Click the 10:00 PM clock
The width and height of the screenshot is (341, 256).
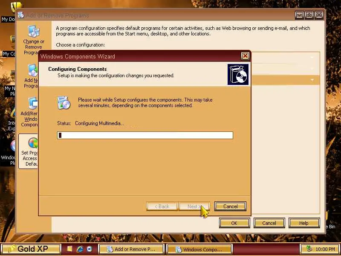[325, 249]
